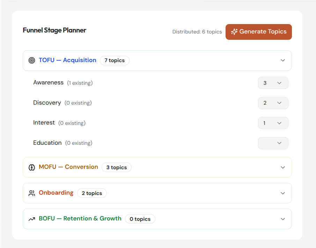Select the brain icon next to MOFU — Conversion

click(x=32, y=167)
